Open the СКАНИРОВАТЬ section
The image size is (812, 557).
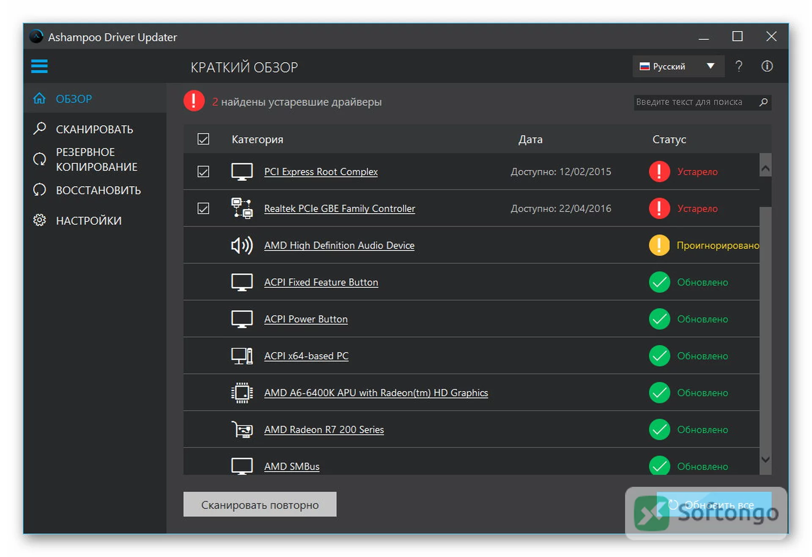[95, 129]
